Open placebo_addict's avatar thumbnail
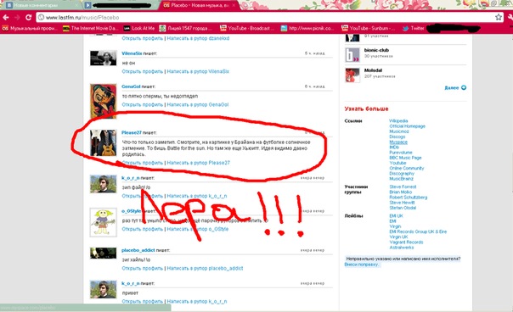 coord(103,253)
